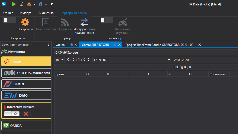Open the Финам document tab
The width and height of the screenshot is (238, 134).
60,45
